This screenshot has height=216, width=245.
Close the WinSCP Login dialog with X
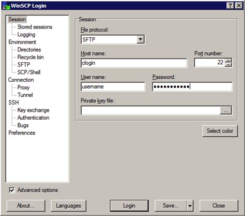[x=239, y=6]
